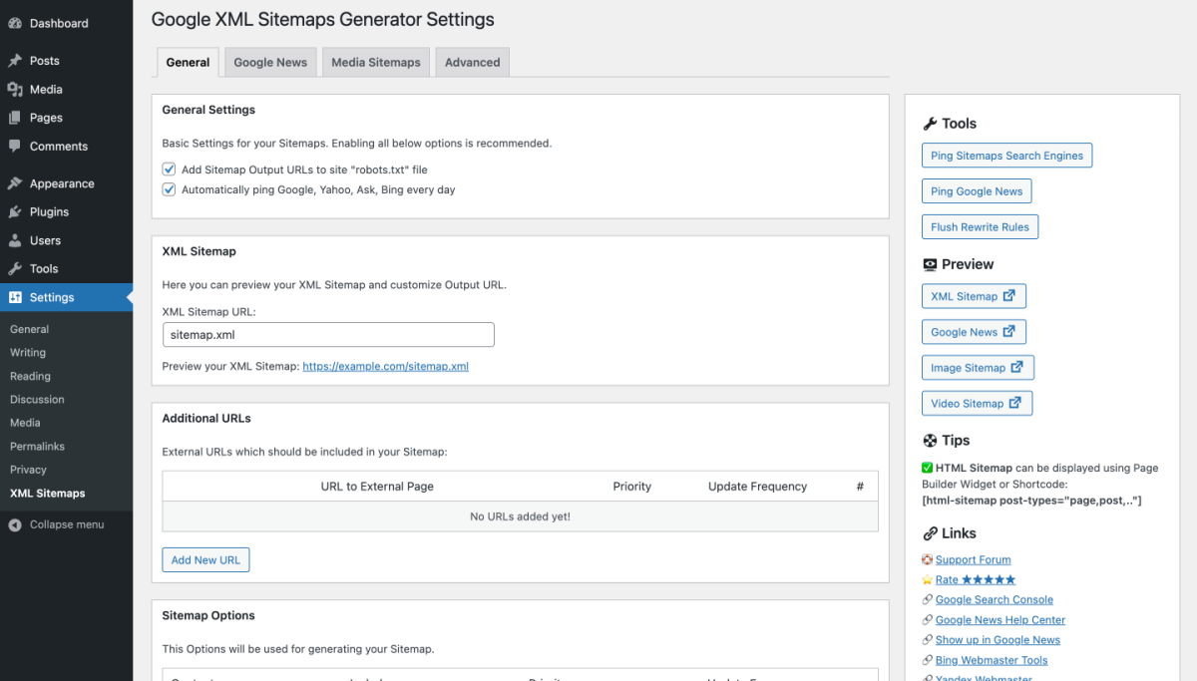
Task: Click the Pages icon in sidebar
Action: [15, 118]
